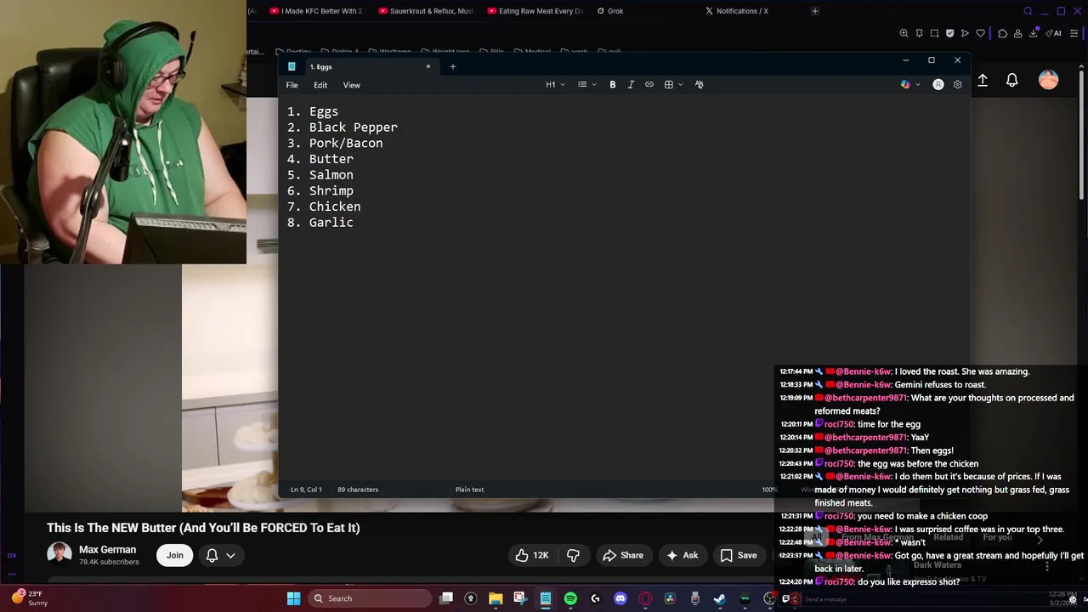Open the Windows Start menu
Image resolution: width=1088 pixels, height=612 pixels.
tap(293, 598)
